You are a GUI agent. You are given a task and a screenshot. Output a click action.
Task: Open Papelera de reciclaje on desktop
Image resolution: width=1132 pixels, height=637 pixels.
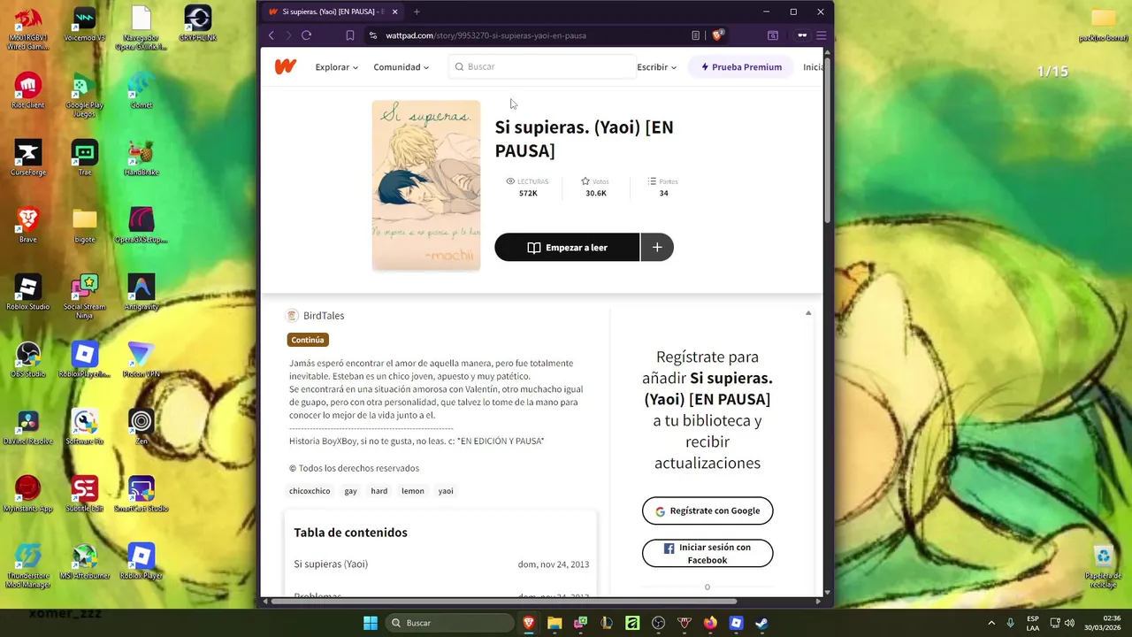[x=1103, y=565]
